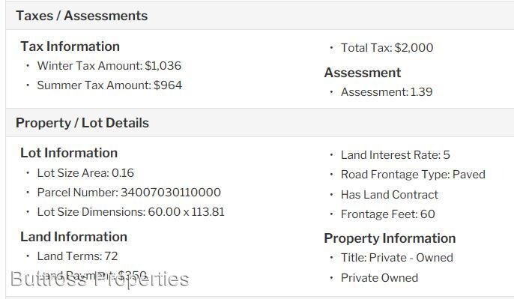
Task: Click the Lot Information heading
Action: click(69, 153)
